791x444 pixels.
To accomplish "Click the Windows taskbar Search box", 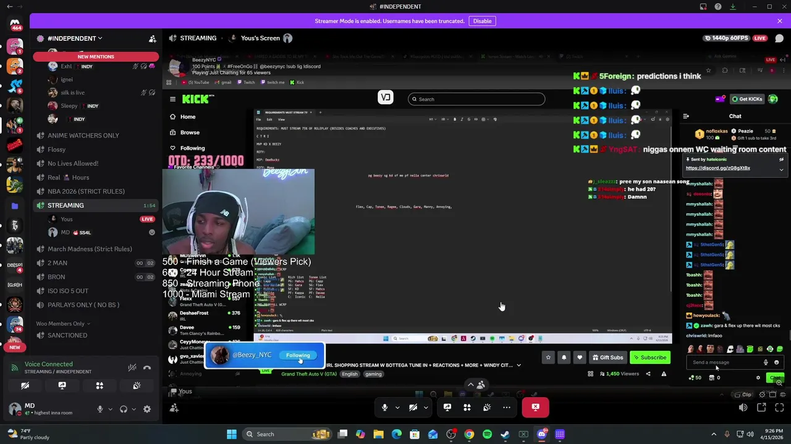I will tap(287, 434).
